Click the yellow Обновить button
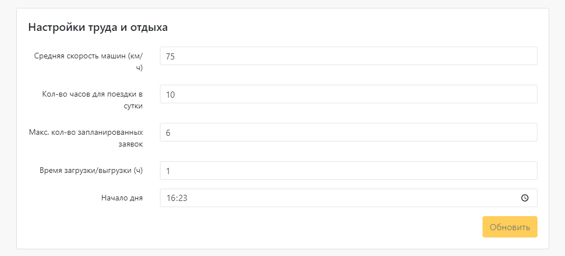565x256 pixels. (x=510, y=227)
